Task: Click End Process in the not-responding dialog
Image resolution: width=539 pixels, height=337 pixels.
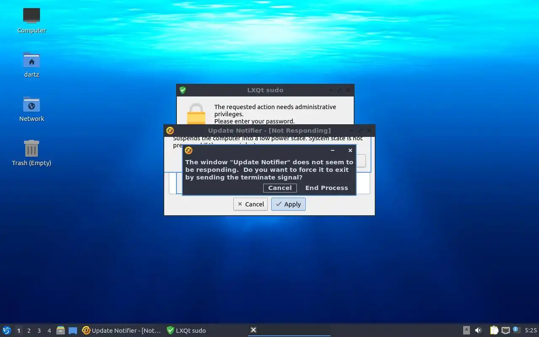Action: pos(326,188)
